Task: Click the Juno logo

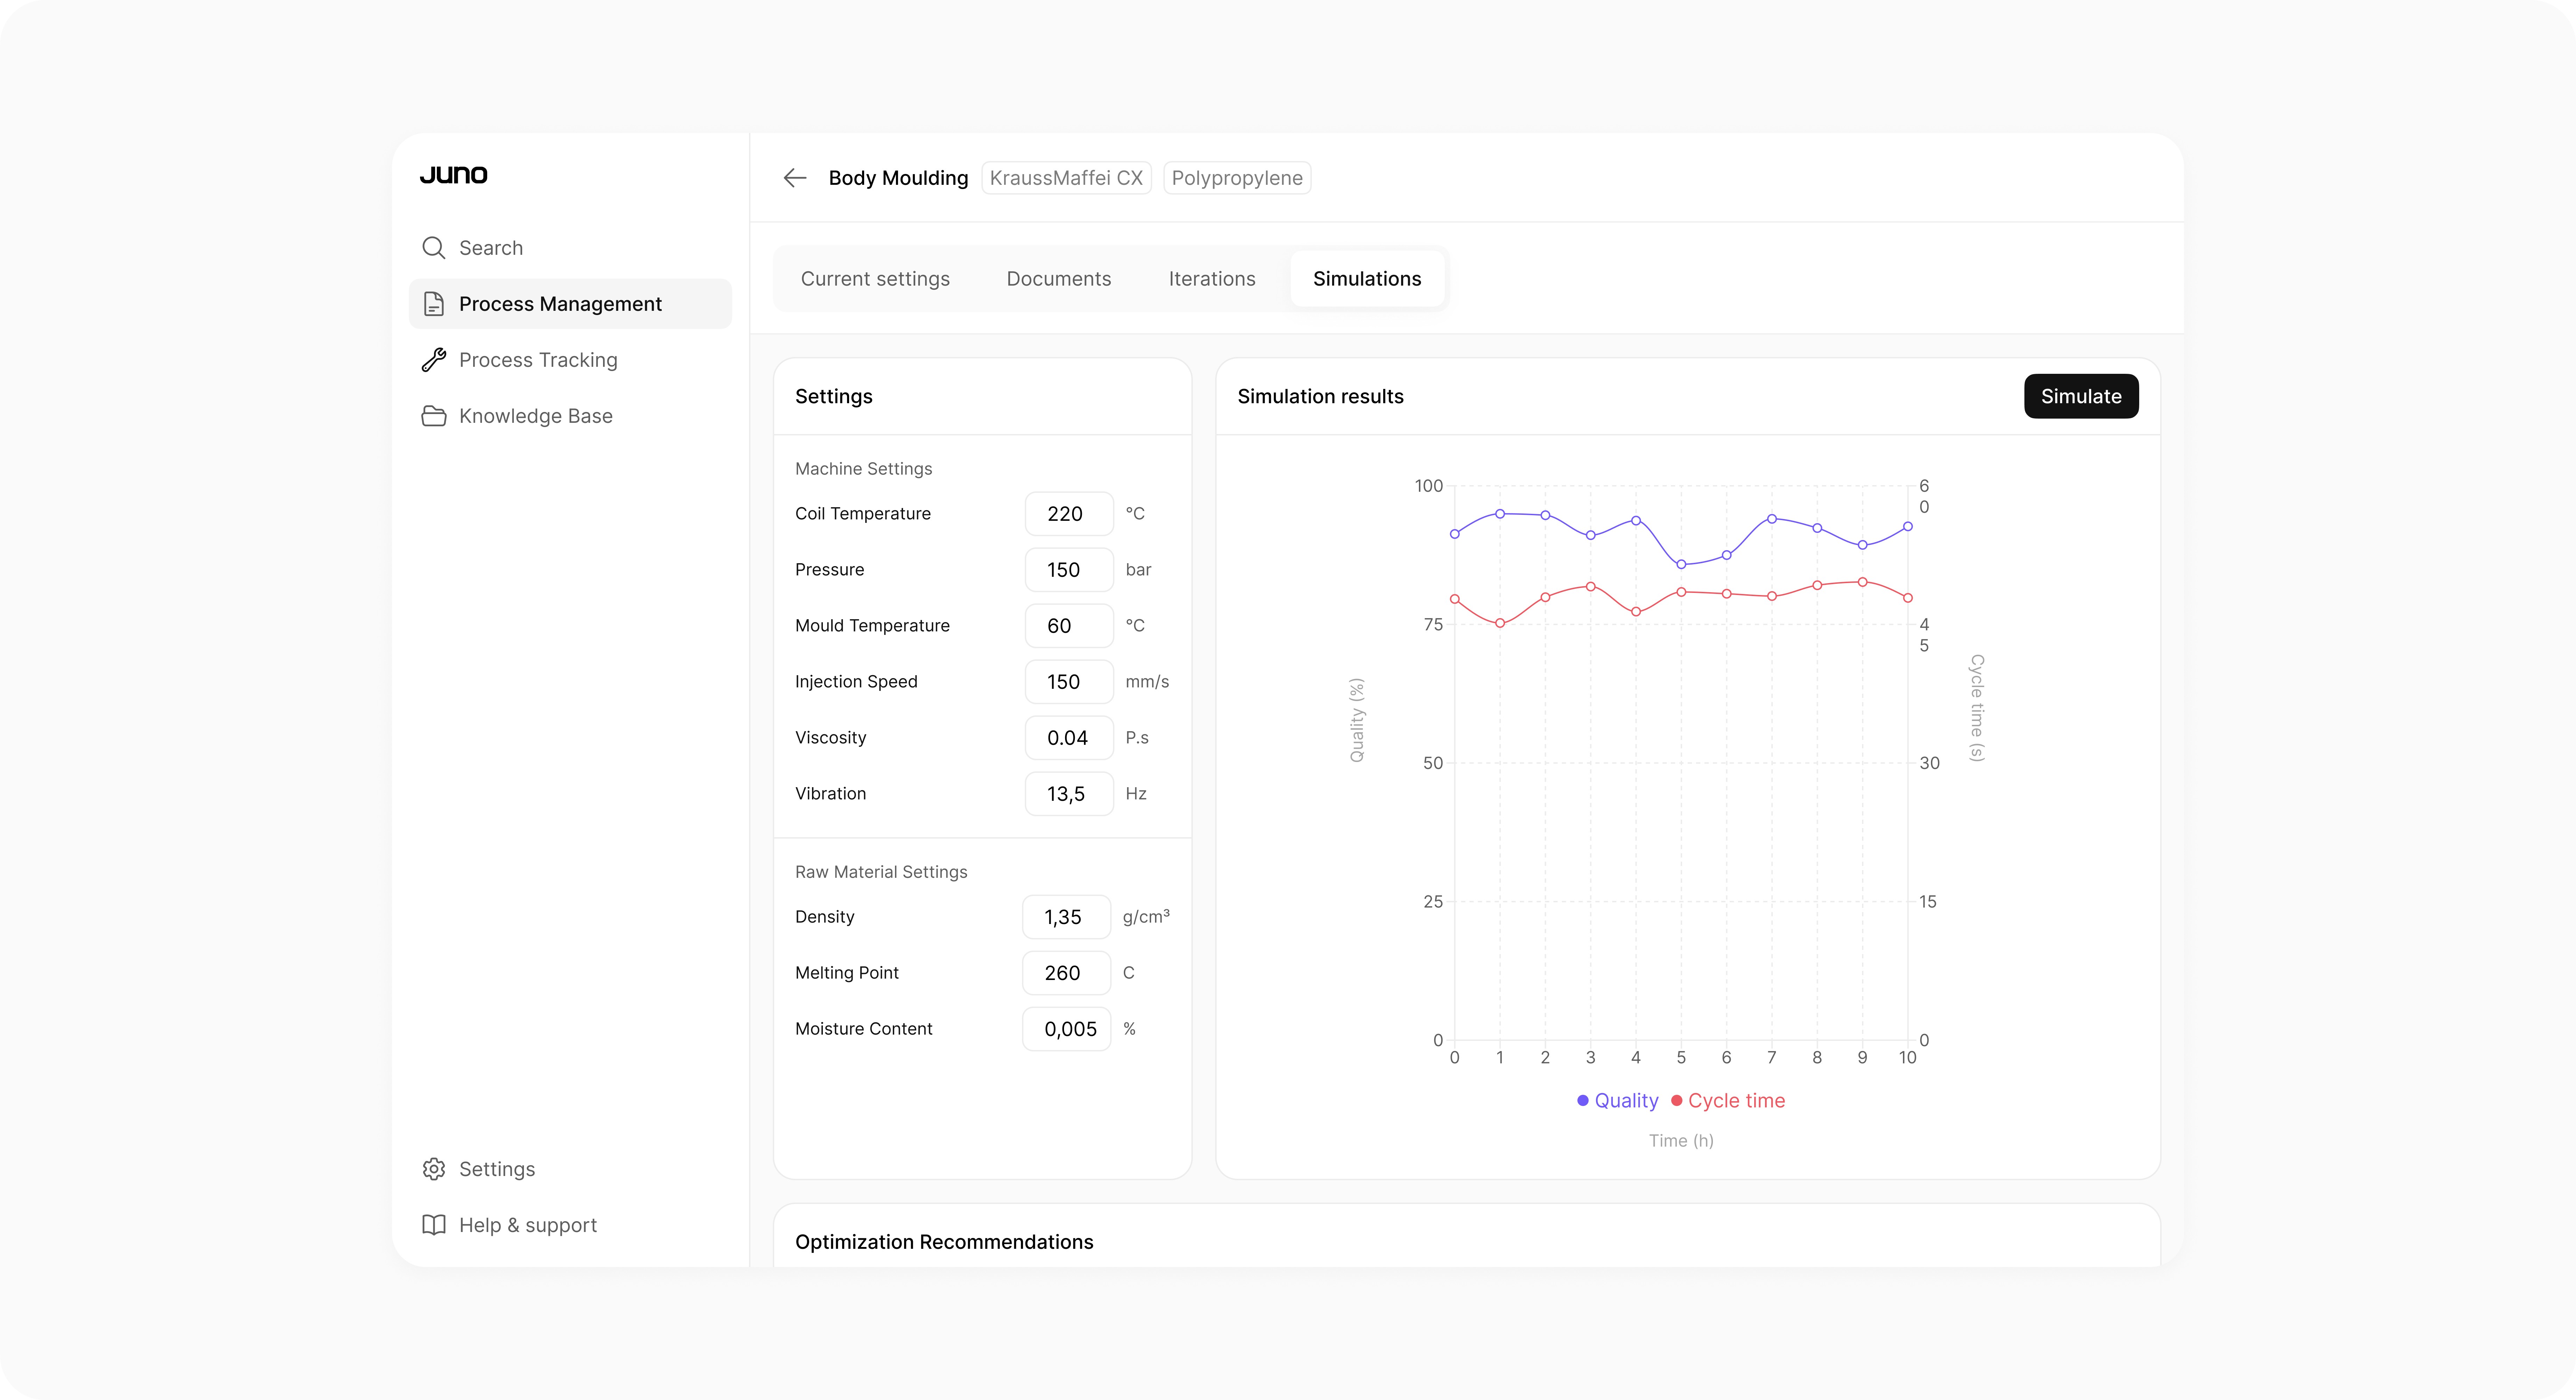Action: pyautogui.click(x=454, y=175)
